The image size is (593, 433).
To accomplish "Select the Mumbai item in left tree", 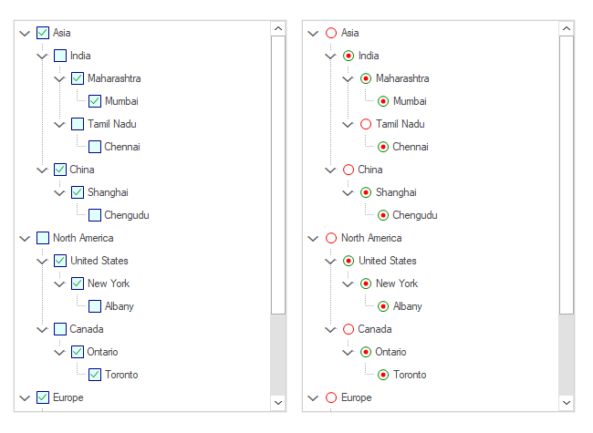I will (x=121, y=101).
